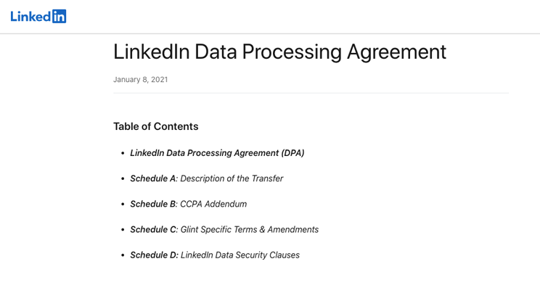The width and height of the screenshot is (540, 296).
Task: Click the bold "Schedule C" label
Action: 153,229
